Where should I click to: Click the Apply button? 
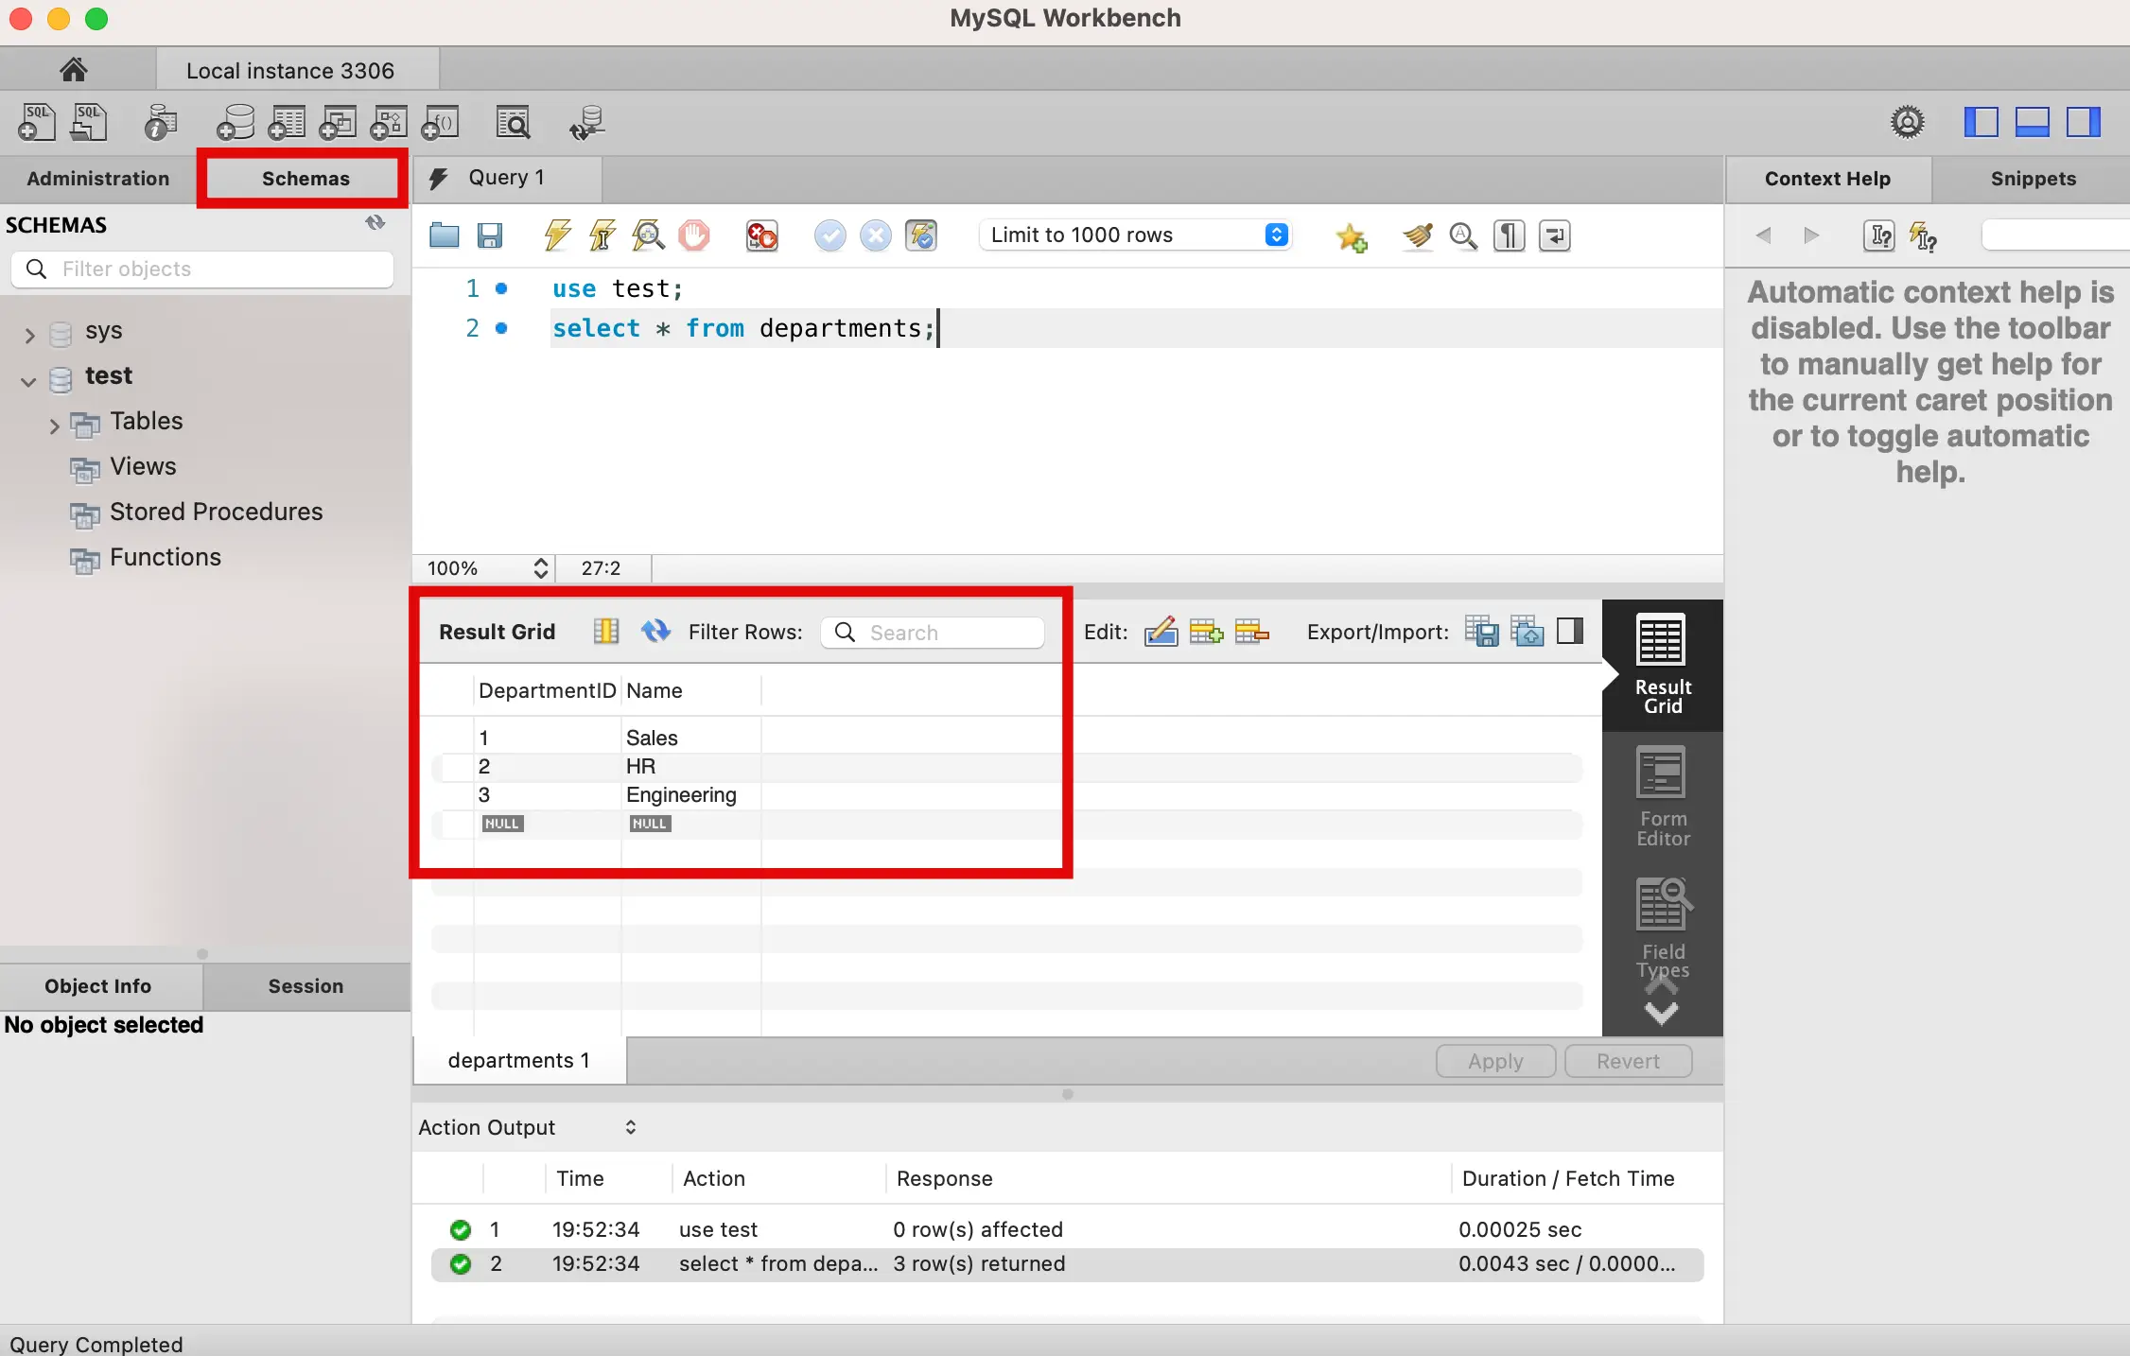1494,1061
